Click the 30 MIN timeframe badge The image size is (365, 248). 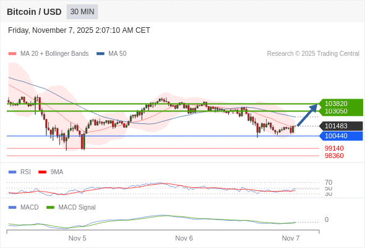[x=82, y=12]
